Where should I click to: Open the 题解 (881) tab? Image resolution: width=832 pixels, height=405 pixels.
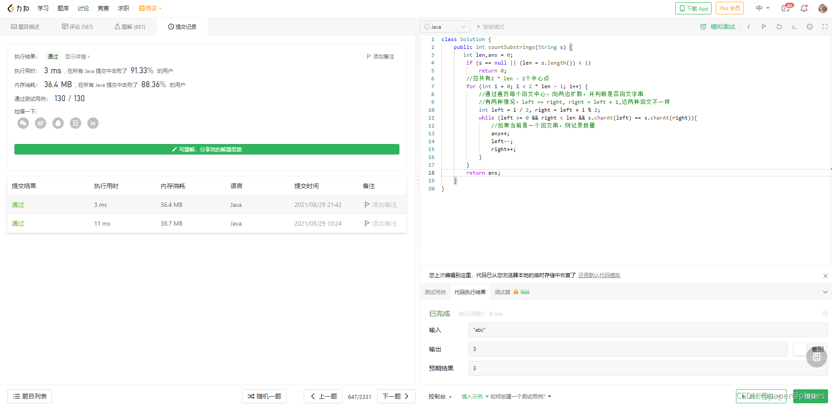(x=129, y=27)
